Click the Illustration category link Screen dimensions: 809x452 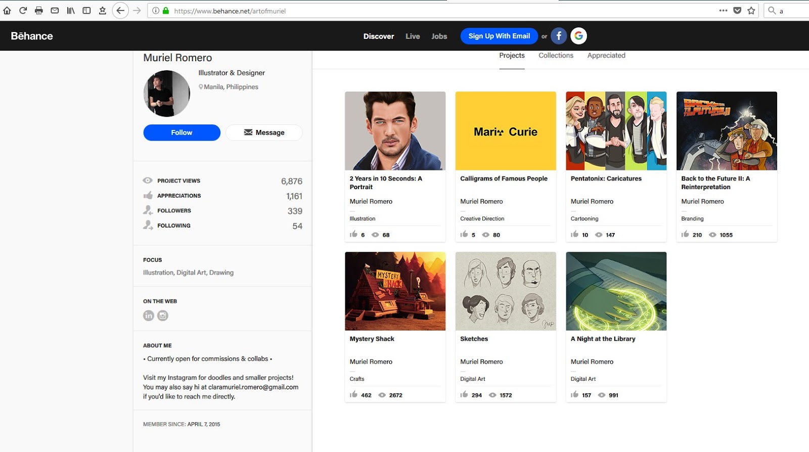(x=362, y=218)
